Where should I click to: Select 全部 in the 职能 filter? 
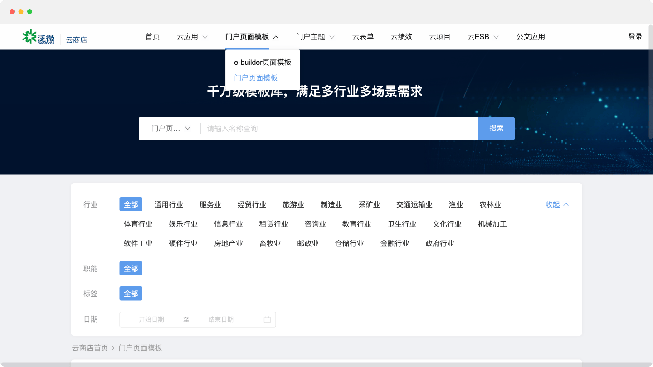click(131, 268)
